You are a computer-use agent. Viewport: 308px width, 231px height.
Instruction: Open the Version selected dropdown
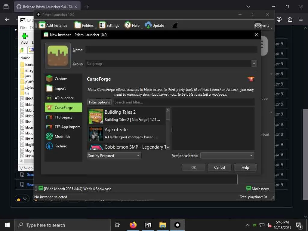coord(227,156)
